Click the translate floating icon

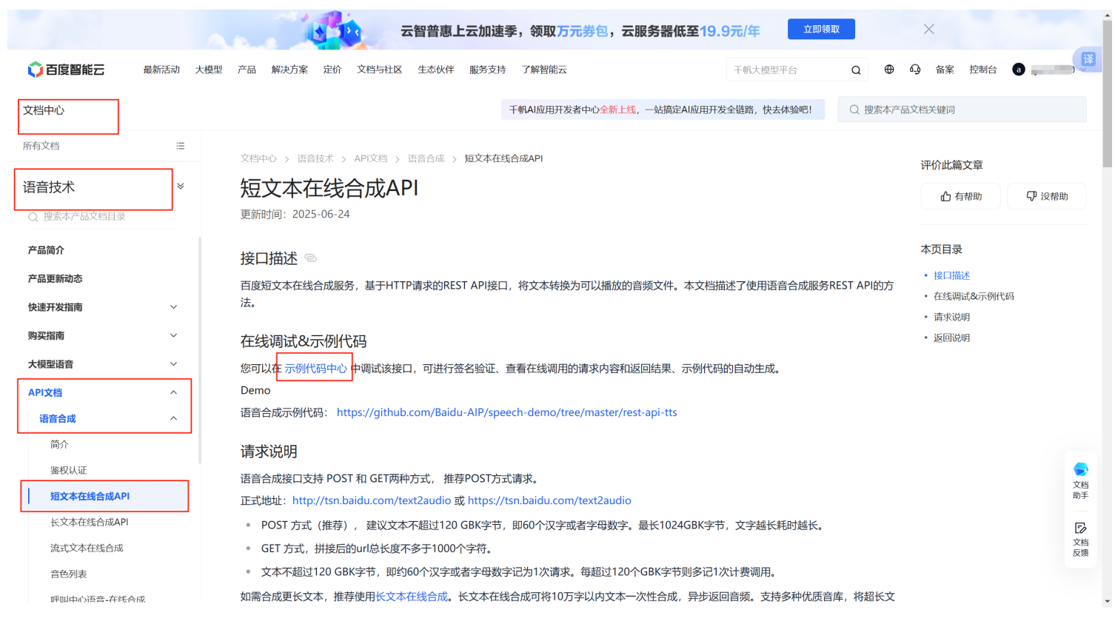1088,59
